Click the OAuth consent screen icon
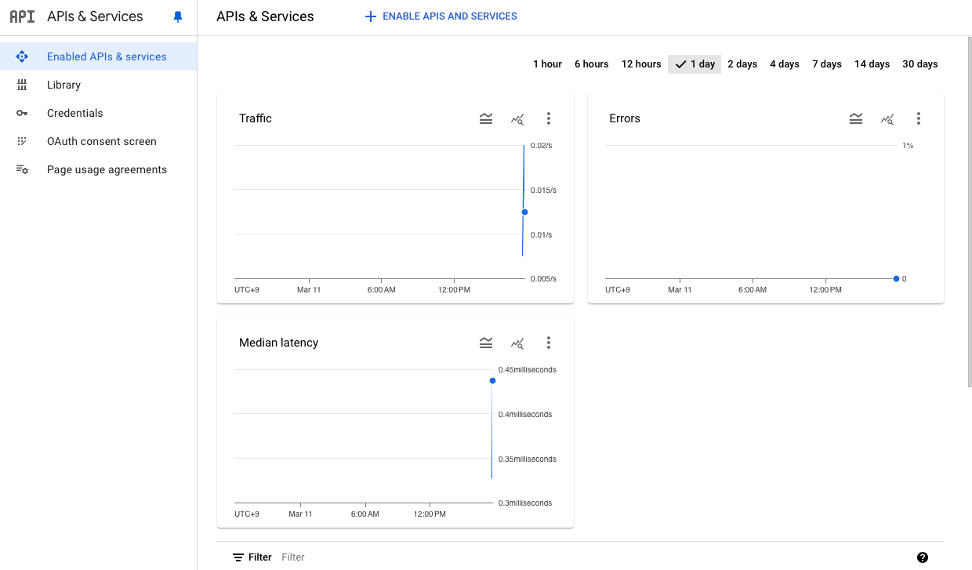Image resolution: width=972 pixels, height=570 pixels. [x=22, y=141]
